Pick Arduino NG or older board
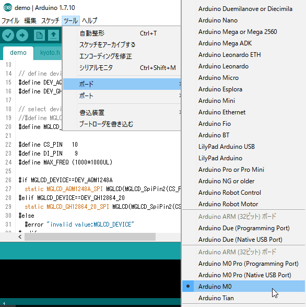Screen dimensions: 306x307 [x=243, y=181]
